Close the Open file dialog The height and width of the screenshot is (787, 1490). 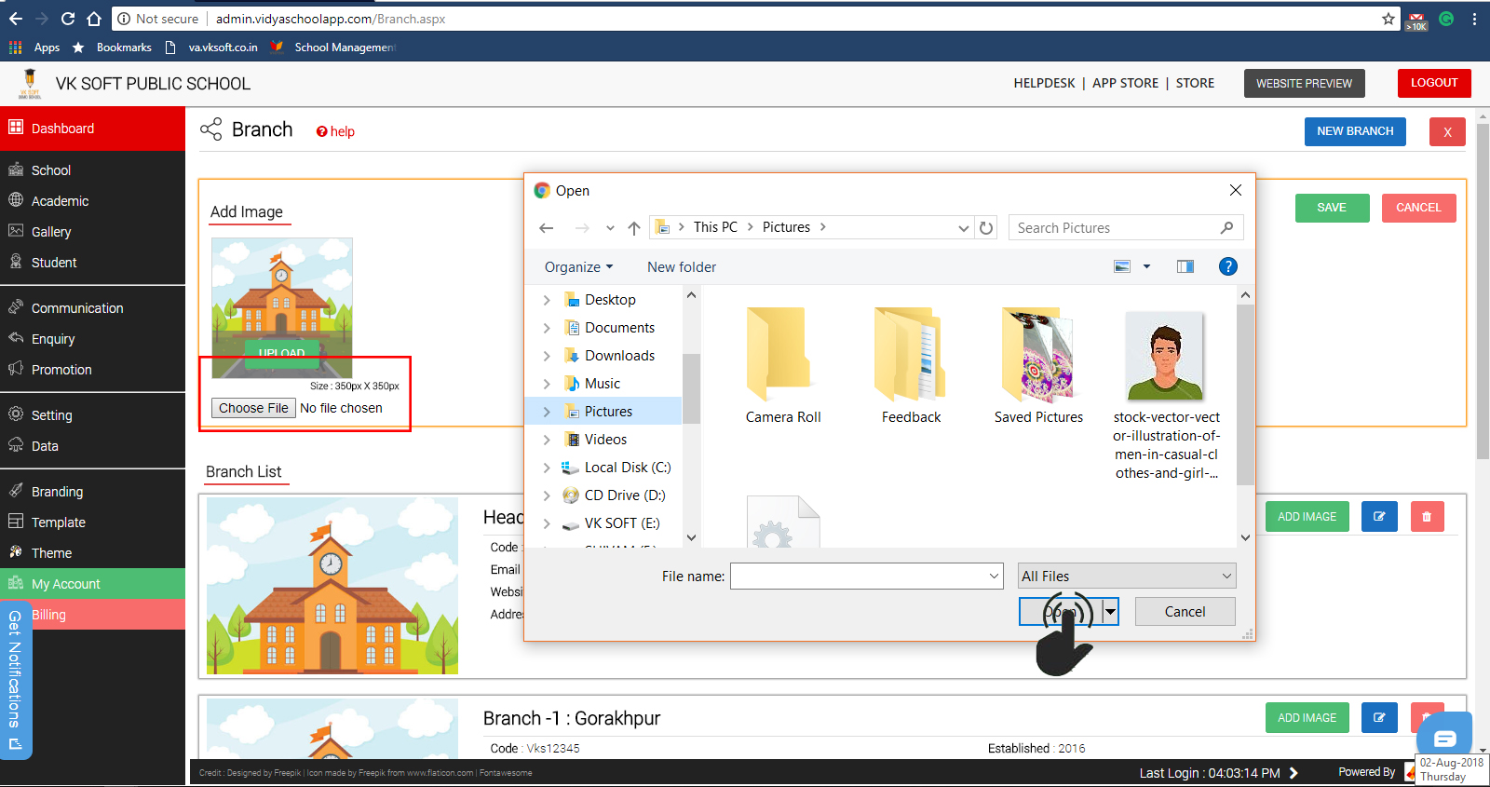(1236, 191)
